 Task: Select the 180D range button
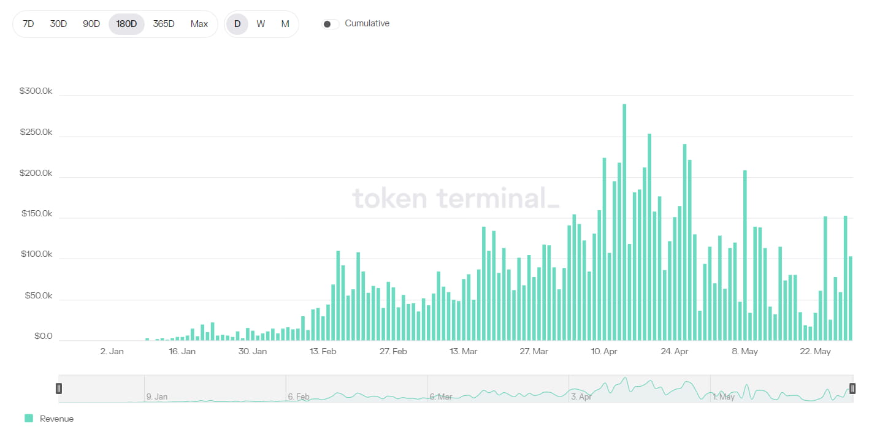pyautogui.click(x=126, y=24)
